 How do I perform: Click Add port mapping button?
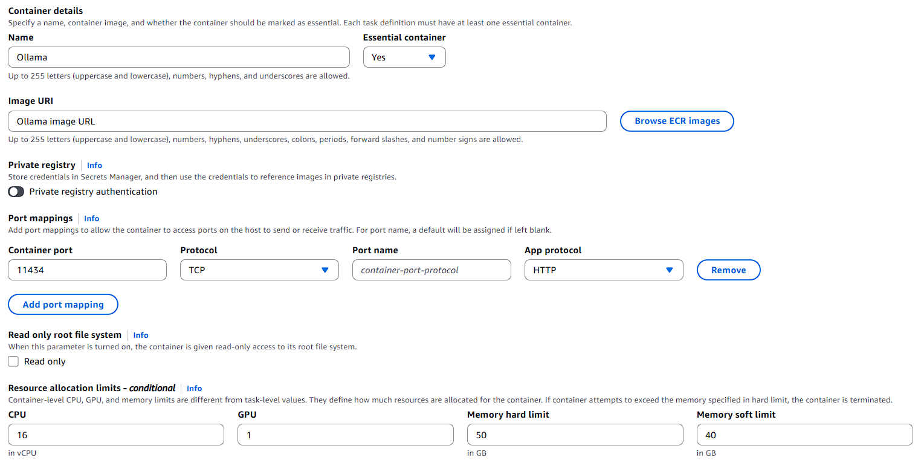[x=63, y=305]
